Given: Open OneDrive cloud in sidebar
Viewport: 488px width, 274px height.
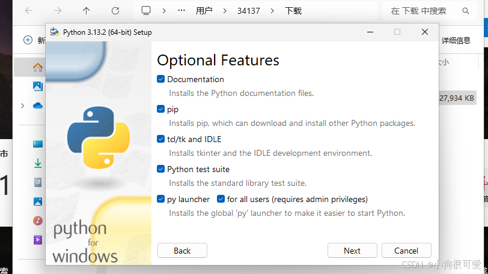Looking at the screenshot, I should coord(38,106).
